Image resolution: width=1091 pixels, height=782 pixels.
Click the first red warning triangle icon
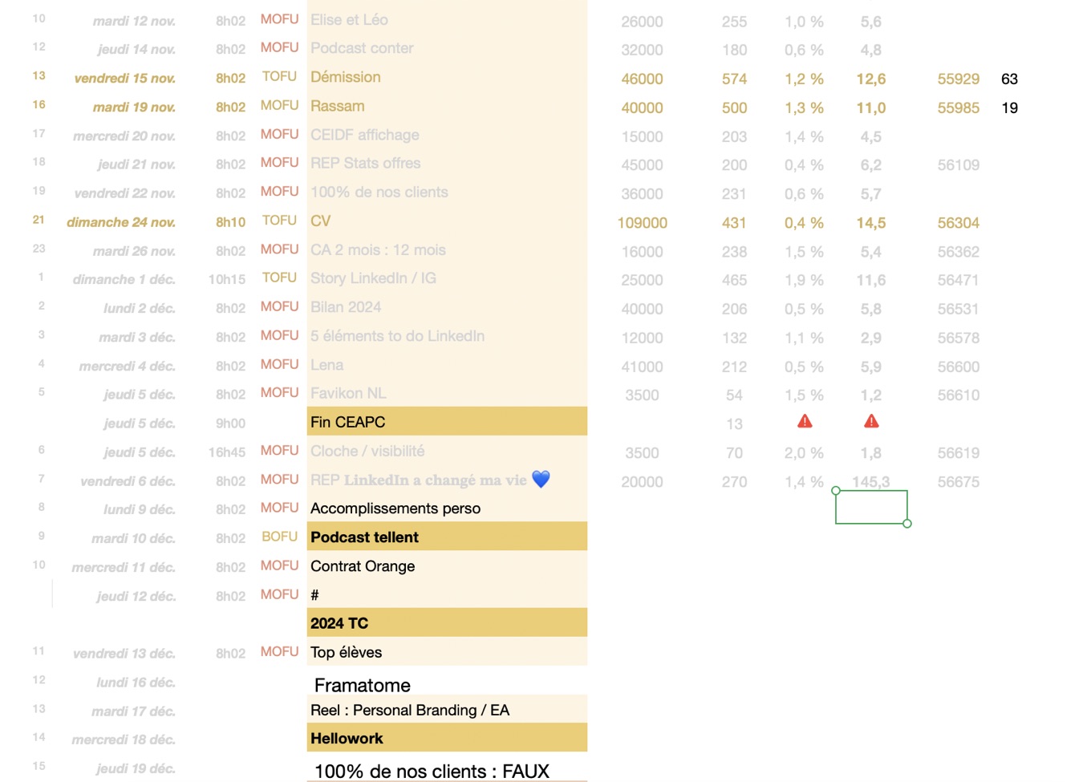(805, 421)
